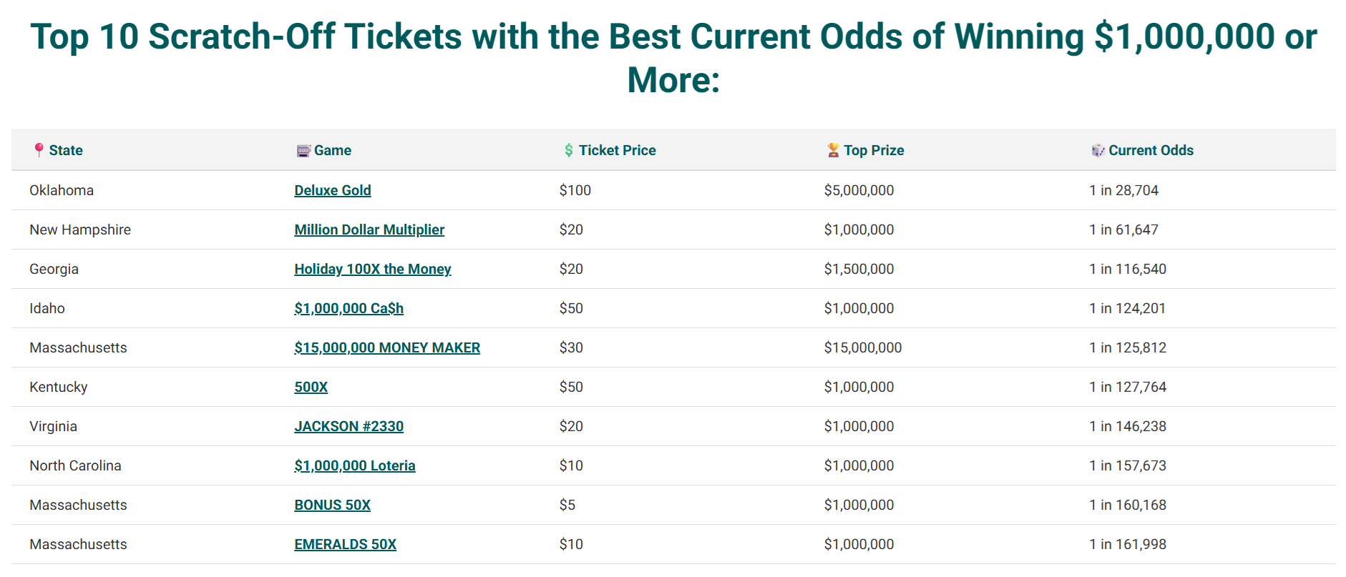Open the Million Dollar Multiplier link
Screen dimensions: 1346x577
point(369,230)
